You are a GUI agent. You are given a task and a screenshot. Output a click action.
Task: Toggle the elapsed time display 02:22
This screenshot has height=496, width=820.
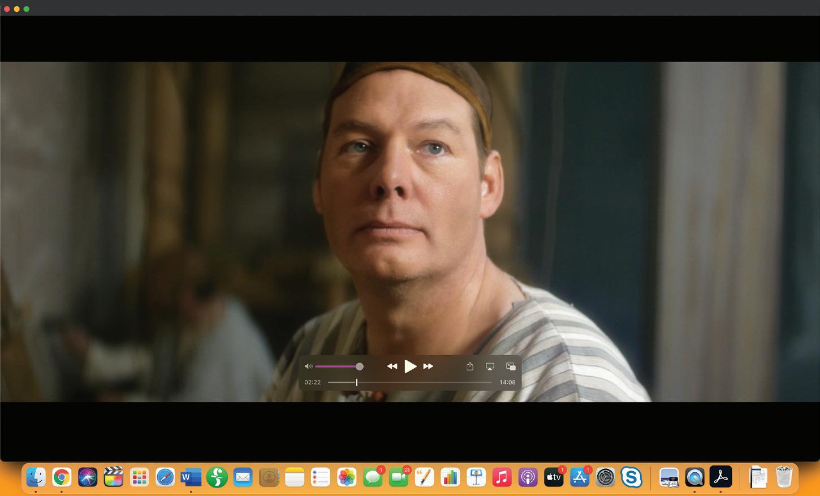tap(312, 382)
